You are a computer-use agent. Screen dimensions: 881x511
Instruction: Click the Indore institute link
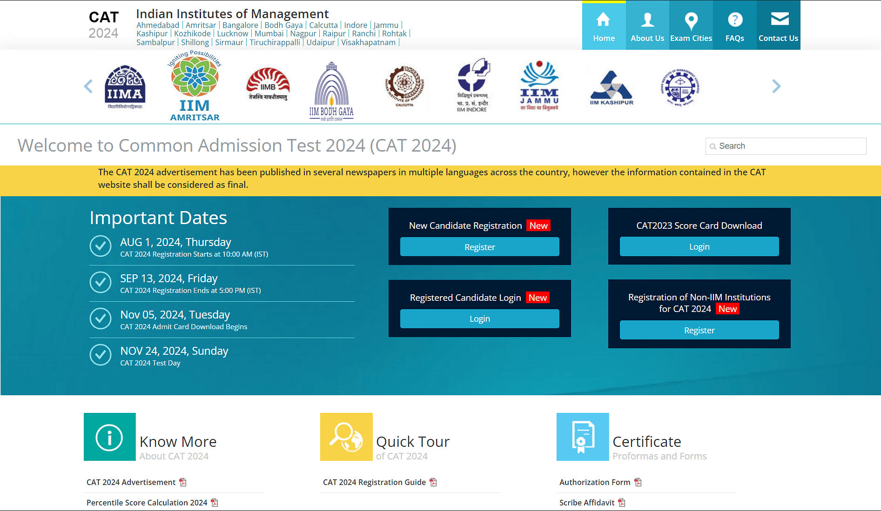pos(356,25)
